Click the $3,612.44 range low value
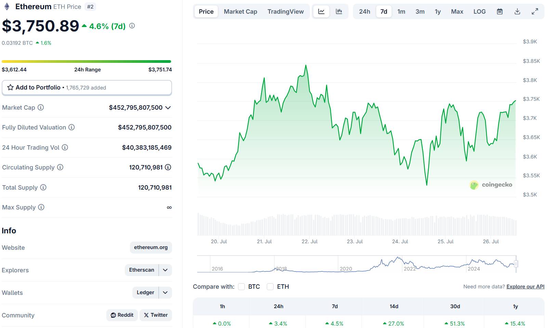552x328 pixels. pyautogui.click(x=14, y=70)
